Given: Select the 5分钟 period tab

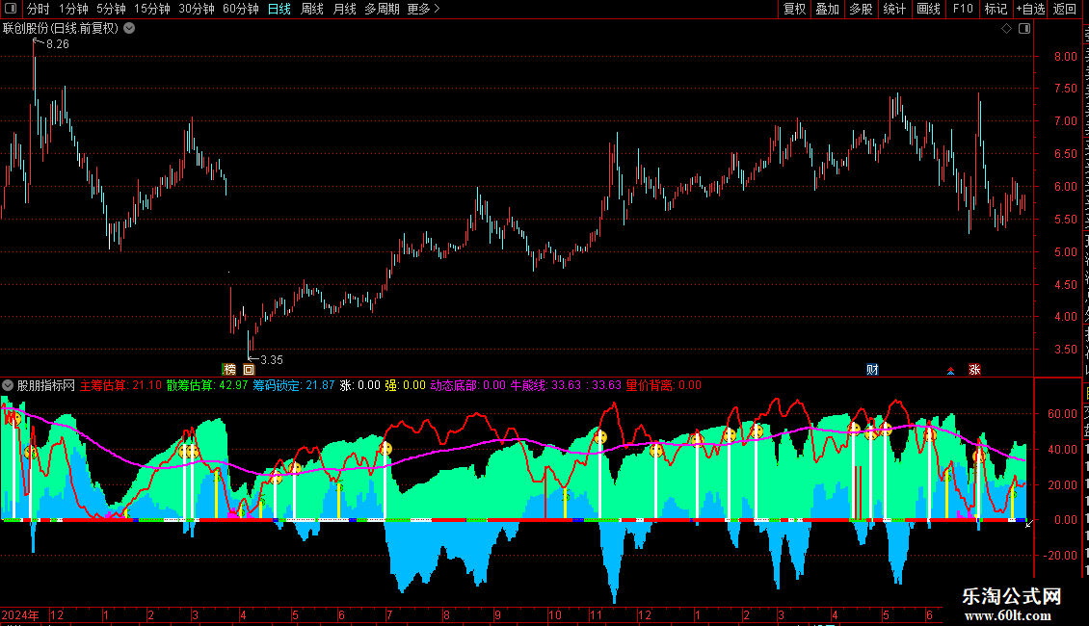Looking at the screenshot, I should point(111,9).
